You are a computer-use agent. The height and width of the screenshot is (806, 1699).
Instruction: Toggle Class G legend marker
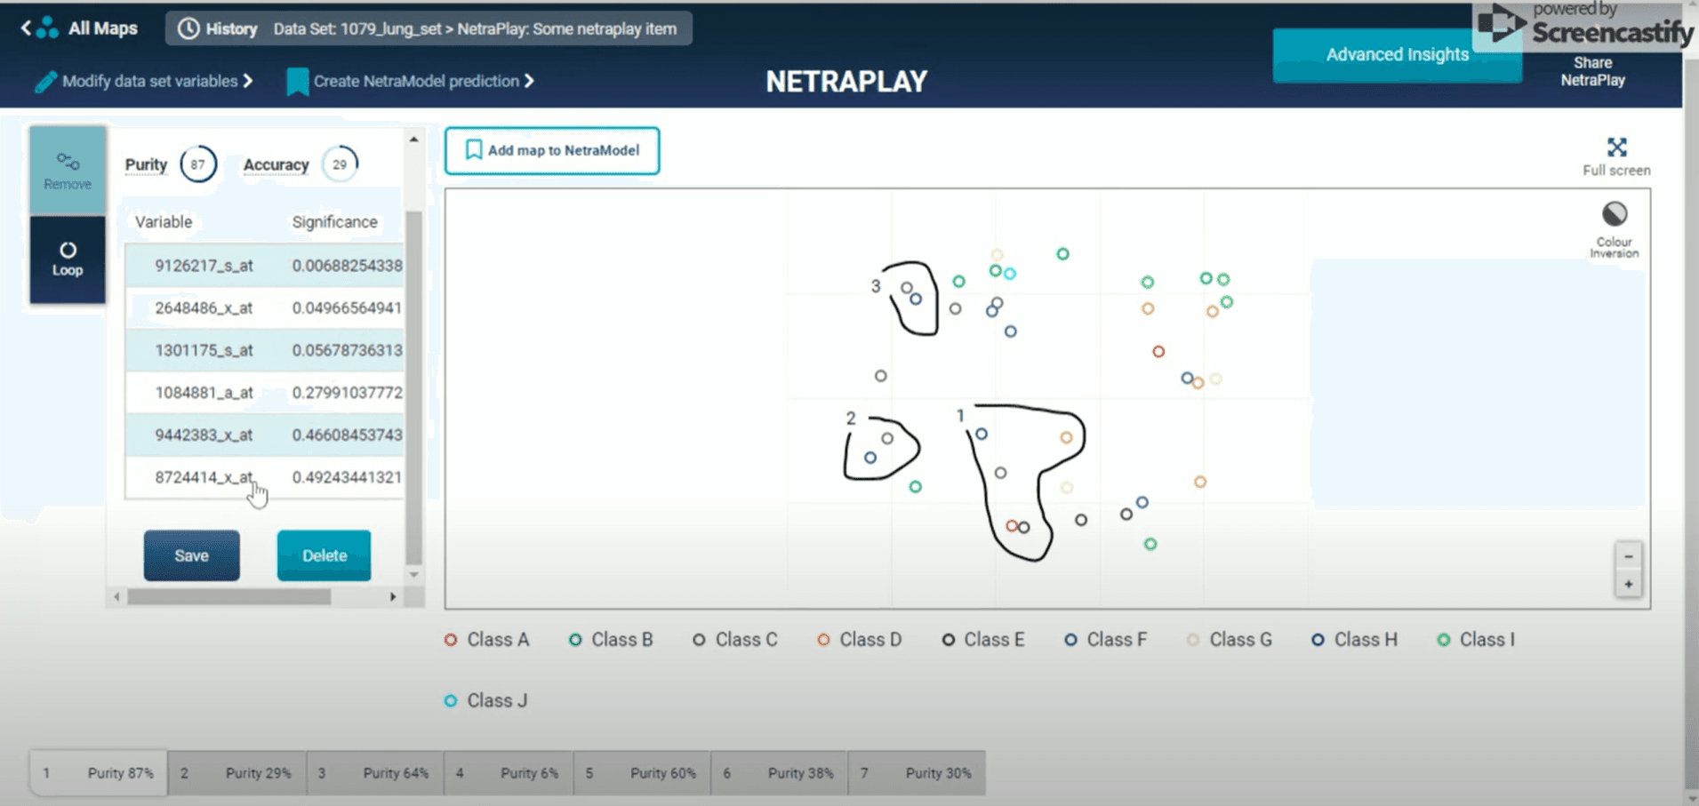(x=1193, y=640)
